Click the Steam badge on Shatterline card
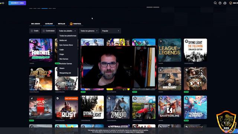 tap(161, 98)
